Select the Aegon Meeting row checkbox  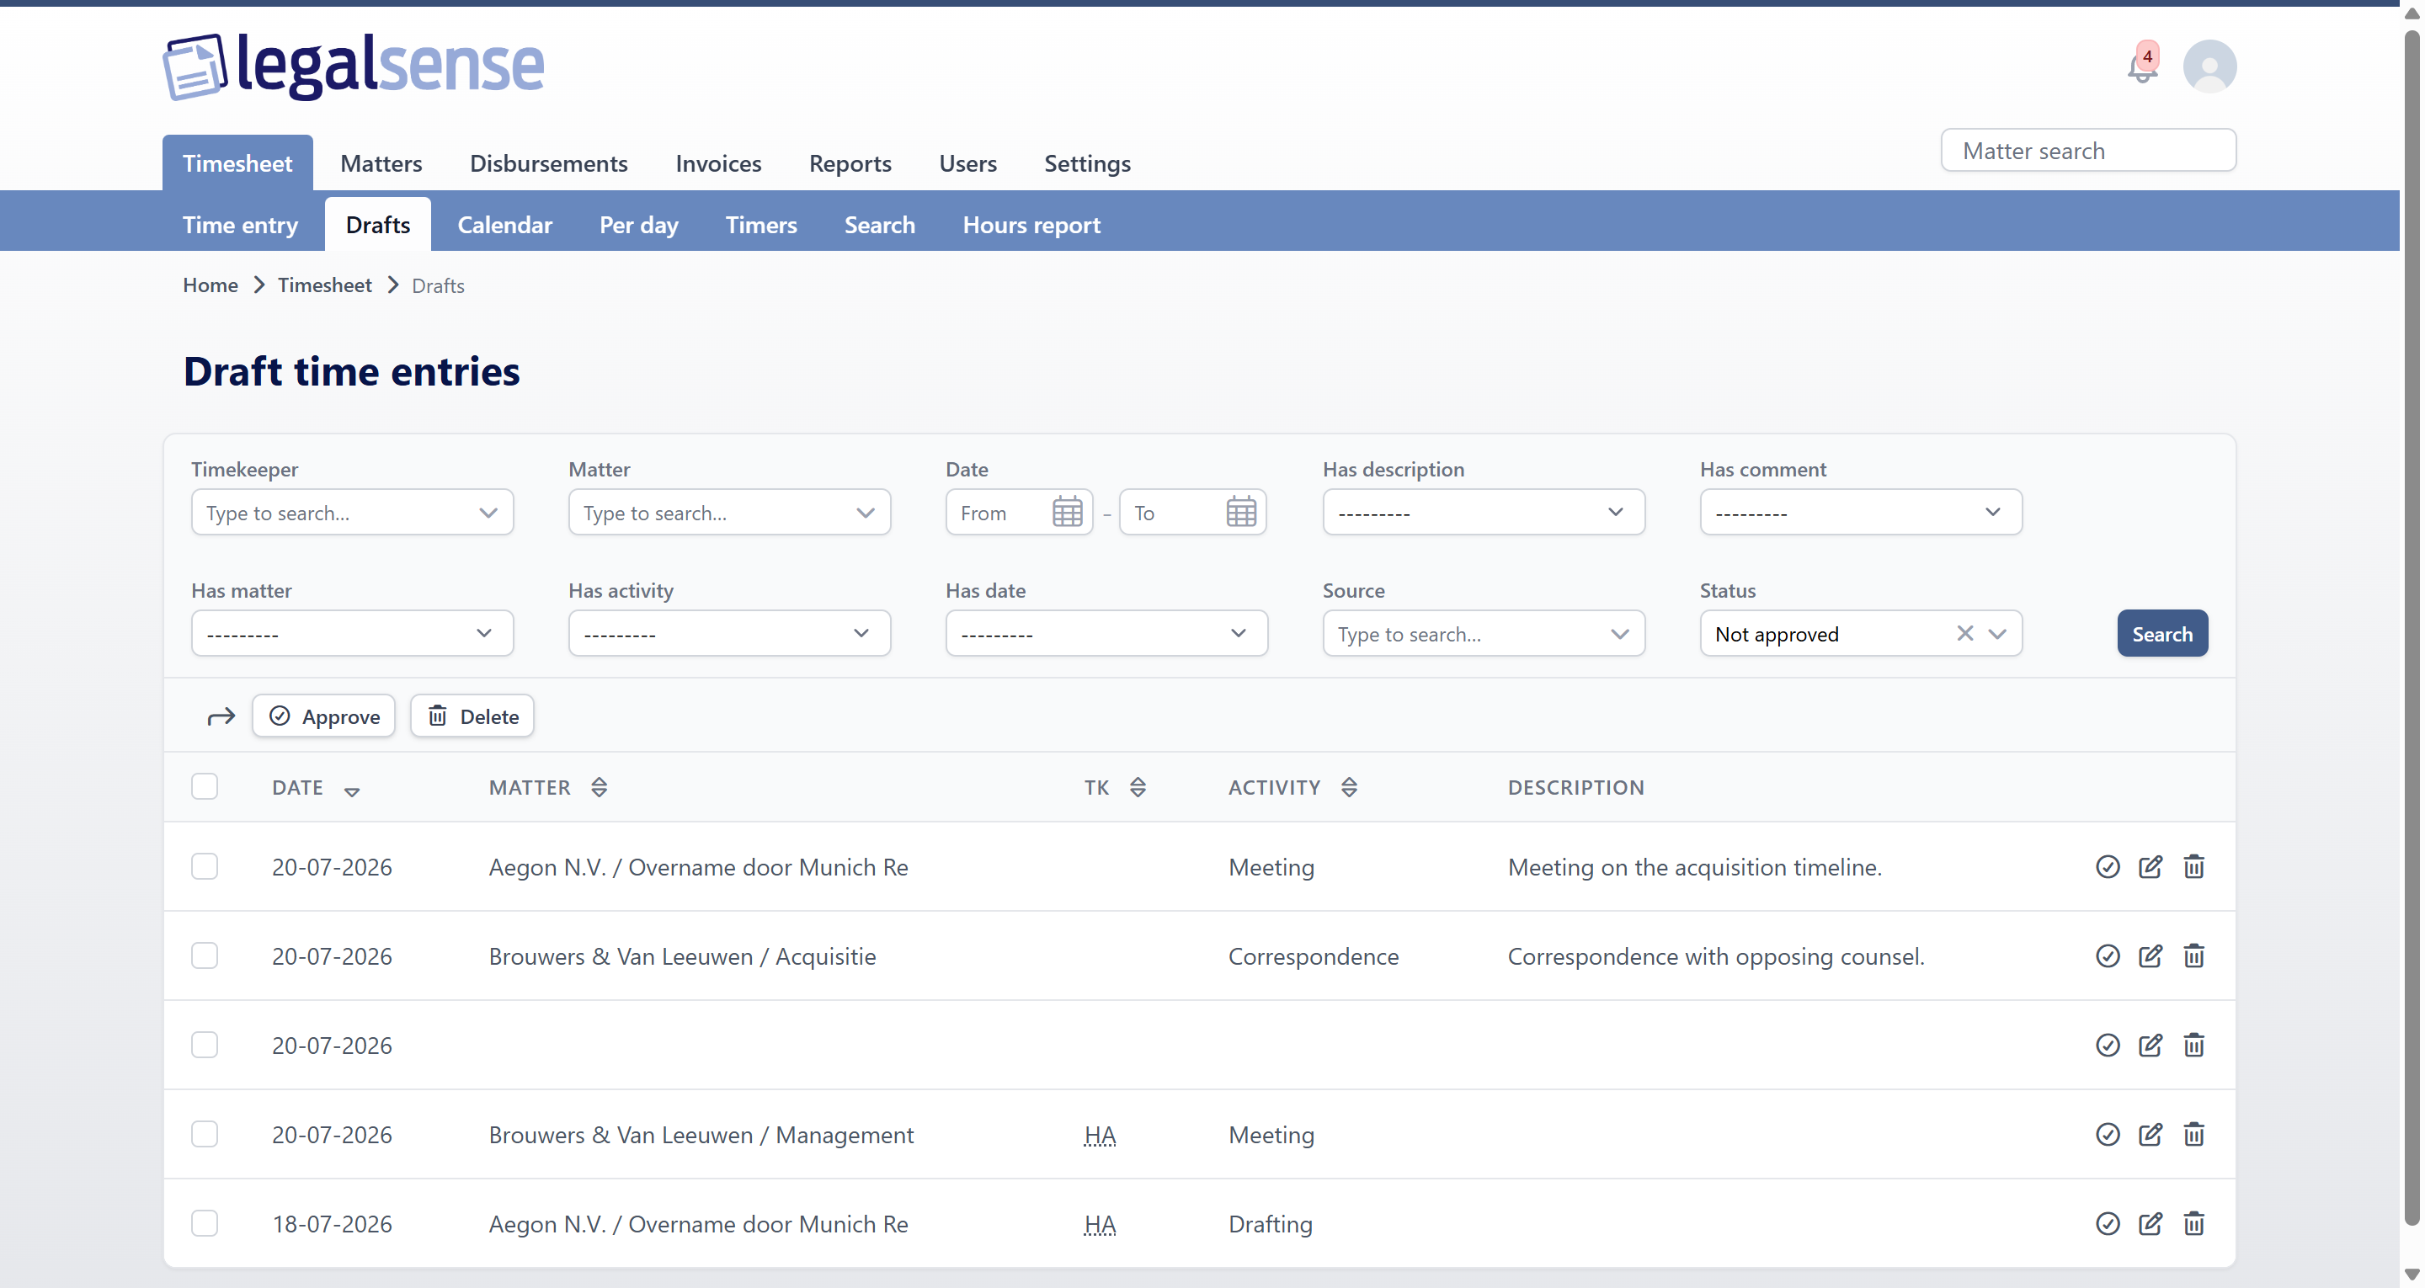click(x=205, y=866)
